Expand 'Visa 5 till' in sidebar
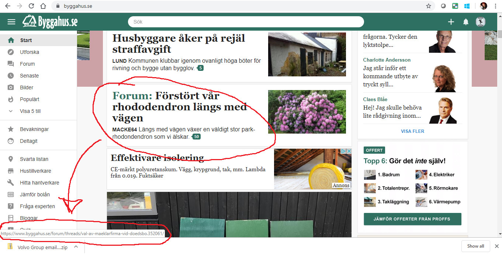 click(x=30, y=111)
